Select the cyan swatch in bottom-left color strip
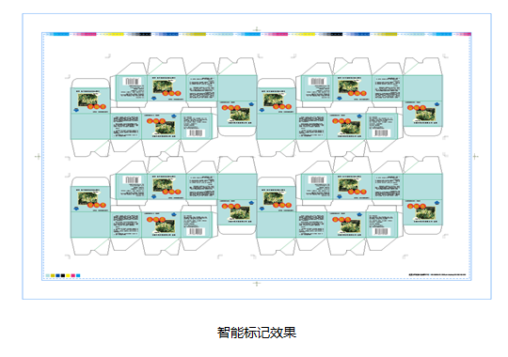Viewport: 508px width, 357px height. [78, 276]
